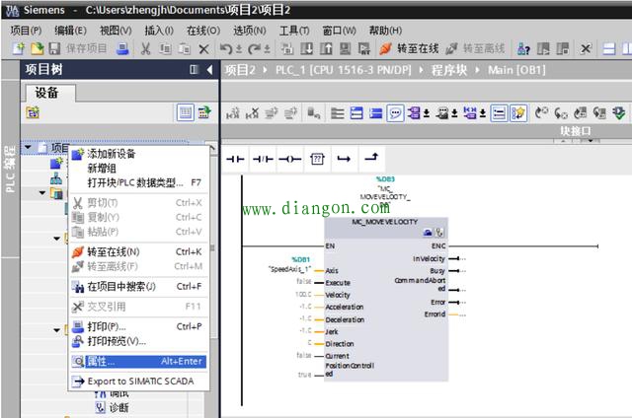The image size is (632, 418).
Task: Select the 设备 tab
Action: (47, 93)
